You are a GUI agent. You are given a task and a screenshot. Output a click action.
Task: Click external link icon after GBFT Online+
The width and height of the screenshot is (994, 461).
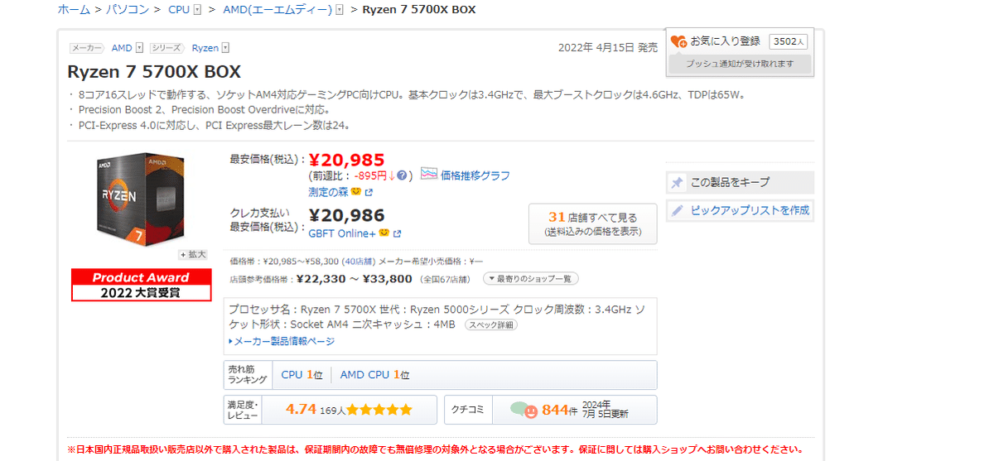point(398,233)
